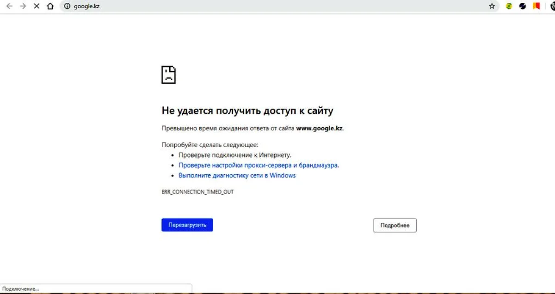Viewport: 555px width, 294px height.
Task: Open the green circular extension icon
Action: [509, 6]
